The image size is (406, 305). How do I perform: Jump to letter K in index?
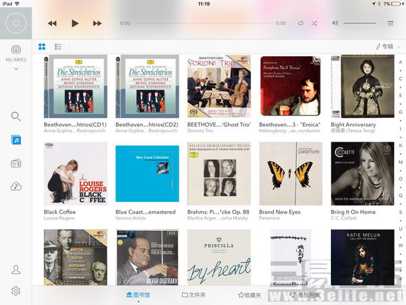(401, 146)
